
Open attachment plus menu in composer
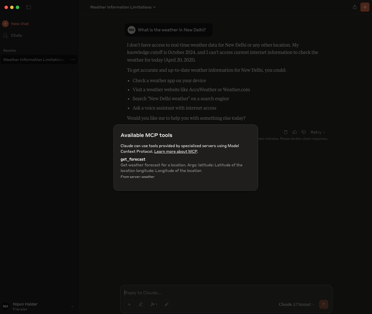pos(129,304)
